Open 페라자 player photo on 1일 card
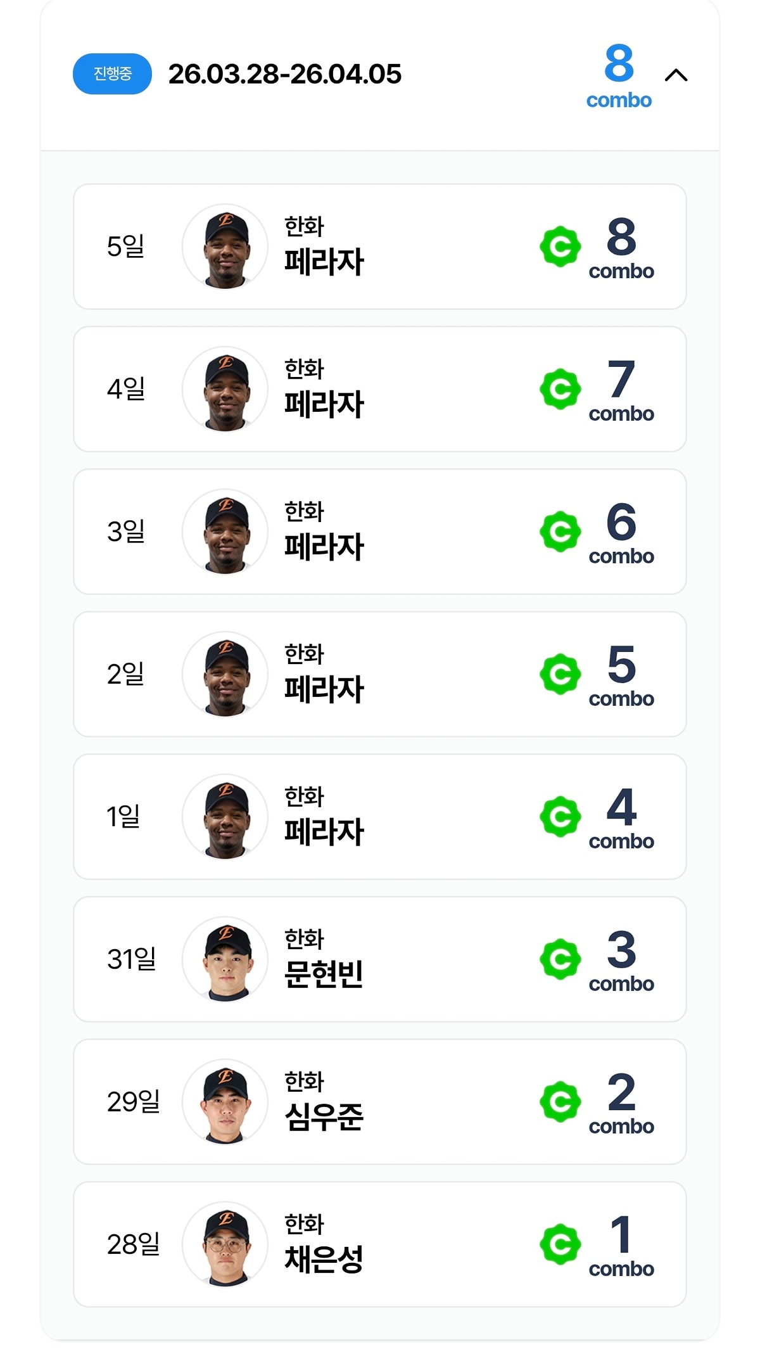Viewport: 760px width, 1361px height. pyautogui.click(x=225, y=817)
